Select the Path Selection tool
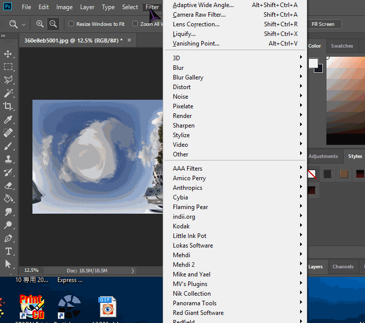 click(x=8, y=264)
